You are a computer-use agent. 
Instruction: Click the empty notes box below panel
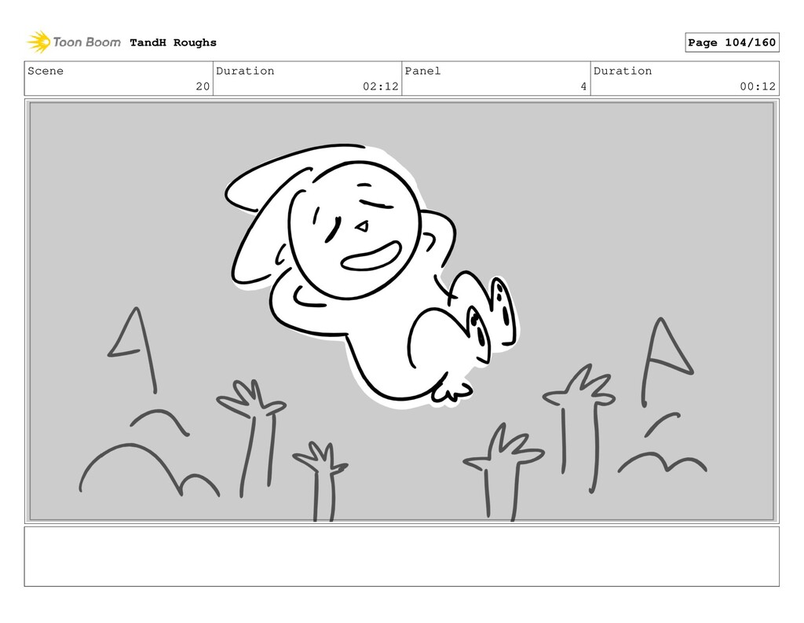coord(401,556)
